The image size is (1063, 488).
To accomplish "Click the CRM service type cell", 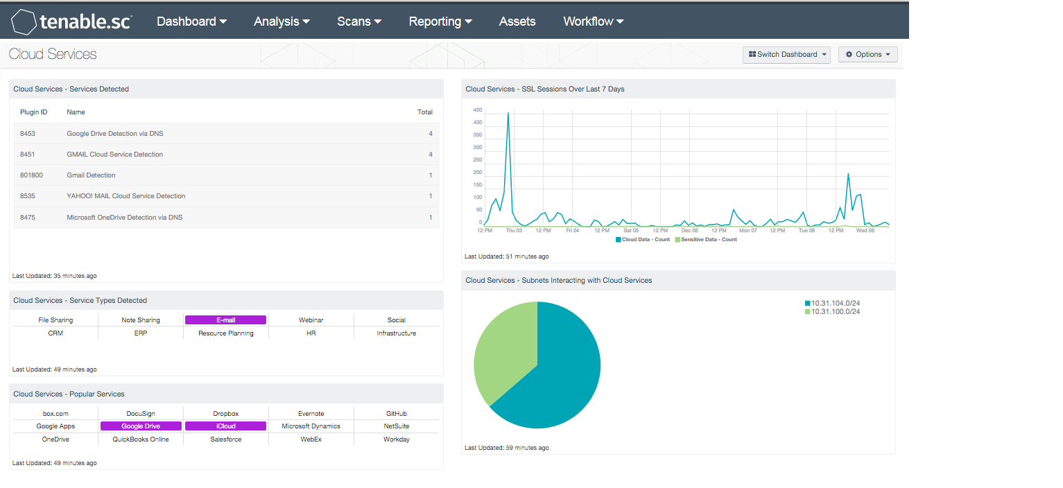I will tap(55, 333).
